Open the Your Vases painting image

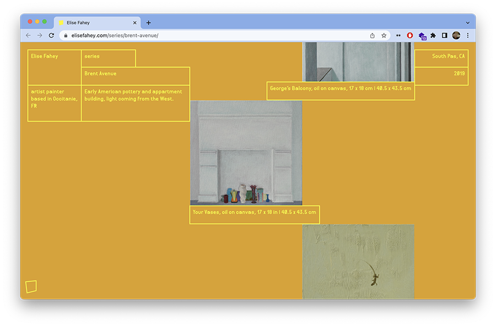[x=246, y=153]
